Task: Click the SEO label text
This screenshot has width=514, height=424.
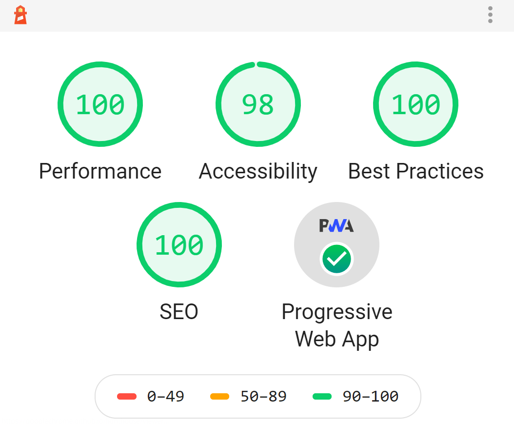Action: [x=179, y=311]
